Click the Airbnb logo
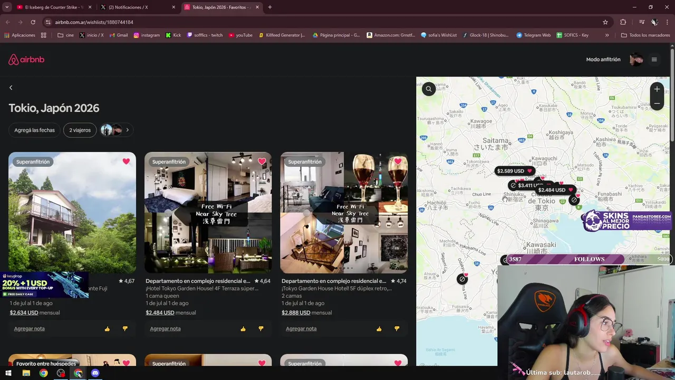This screenshot has width=675, height=380. click(x=26, y=60)
